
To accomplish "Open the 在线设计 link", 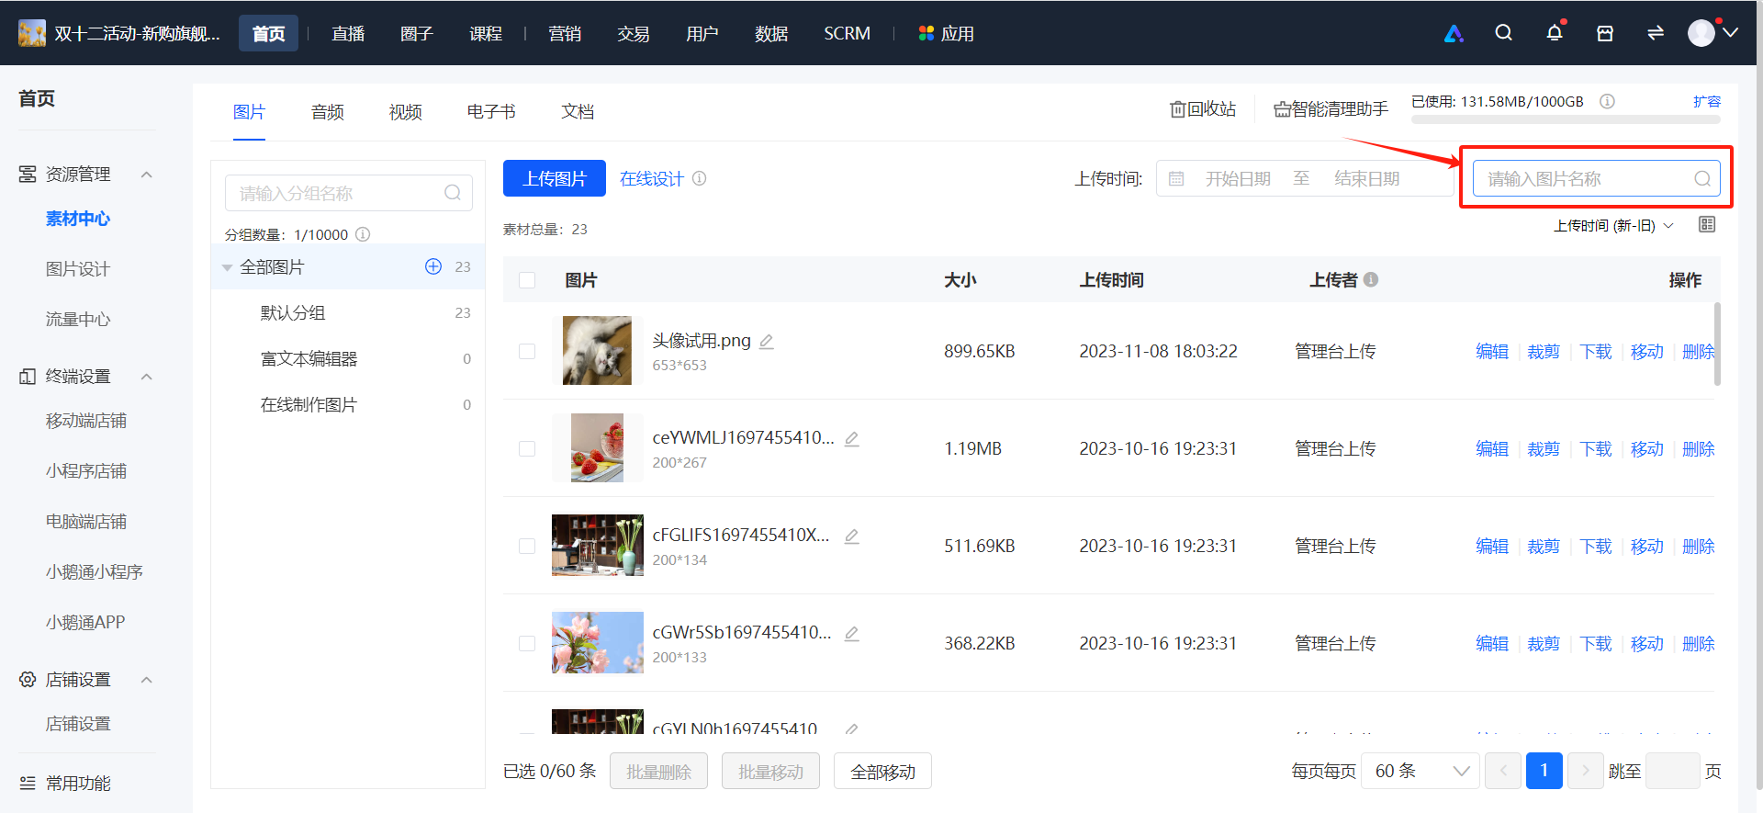I will click(652, 178).
